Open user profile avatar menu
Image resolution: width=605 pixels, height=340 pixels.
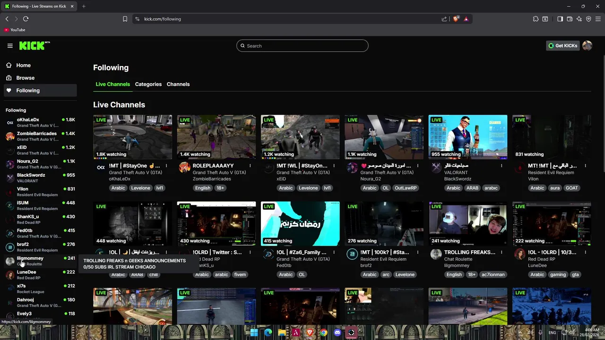pos(587,46)
